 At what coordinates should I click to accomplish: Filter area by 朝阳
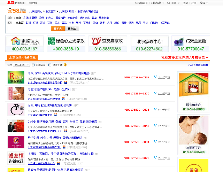click(28, 23)
